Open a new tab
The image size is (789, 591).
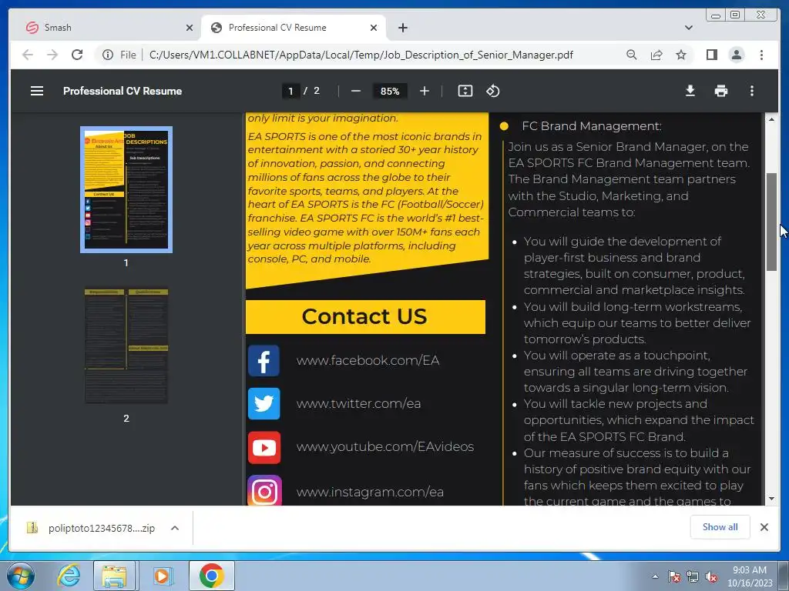pyautogui.click(x=402, y=28)
